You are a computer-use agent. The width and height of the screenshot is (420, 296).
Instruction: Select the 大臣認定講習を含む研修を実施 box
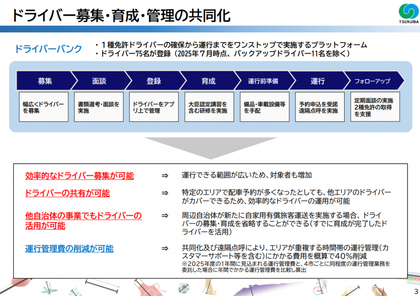click(208, 107)
